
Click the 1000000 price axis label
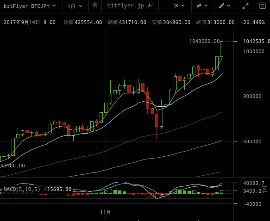tap(254, 51)
